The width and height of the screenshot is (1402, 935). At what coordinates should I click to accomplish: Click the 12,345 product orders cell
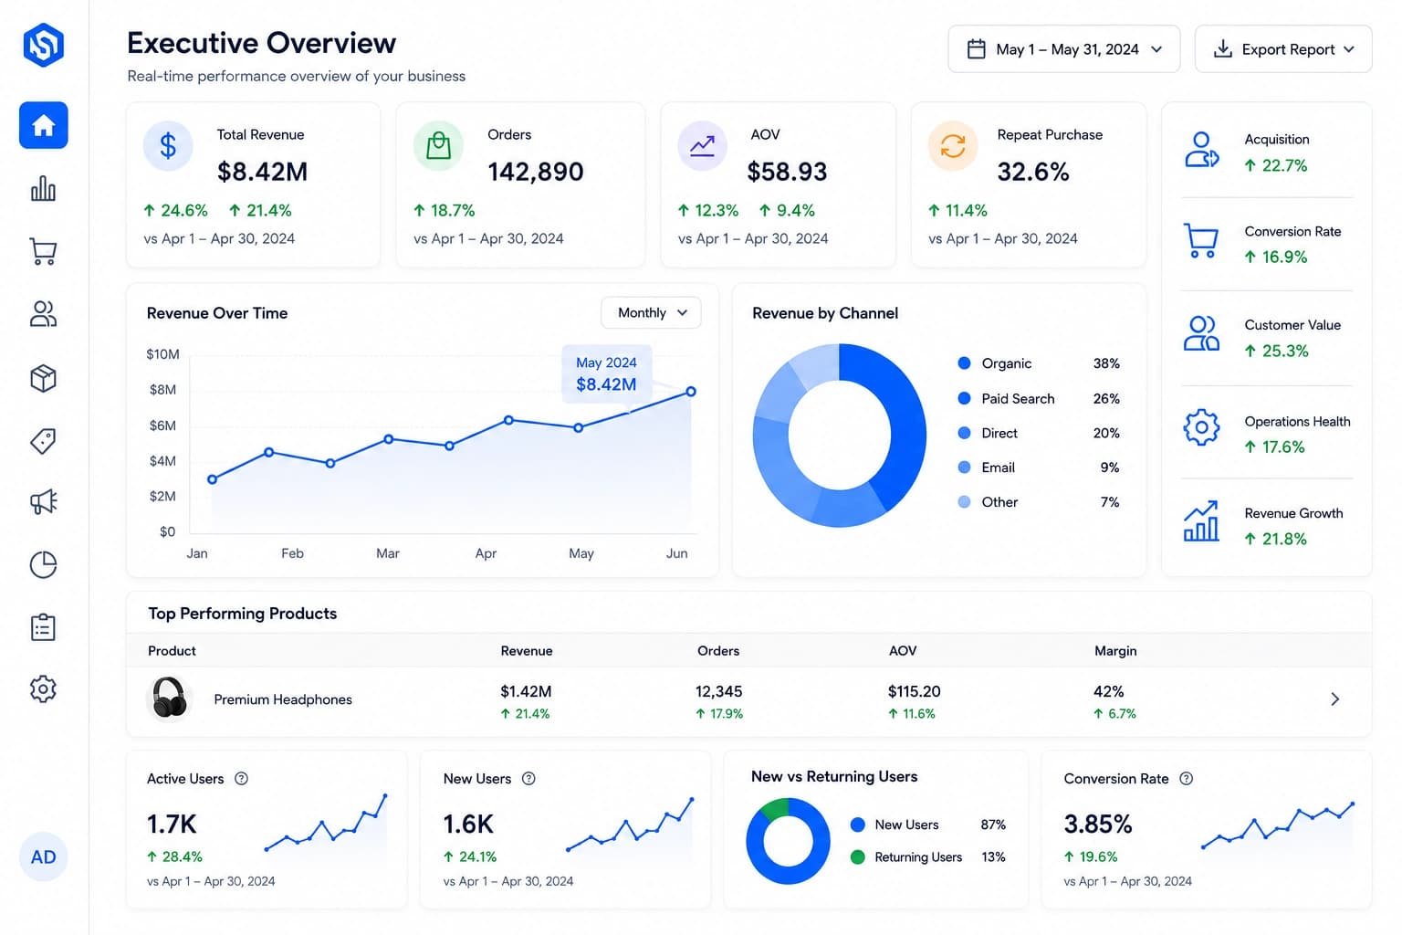[x=718, y=691]
